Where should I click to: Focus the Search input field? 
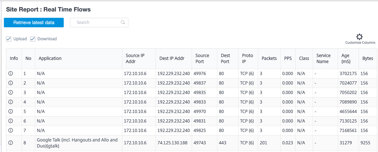pyautogui.click(x=99, y=22)
